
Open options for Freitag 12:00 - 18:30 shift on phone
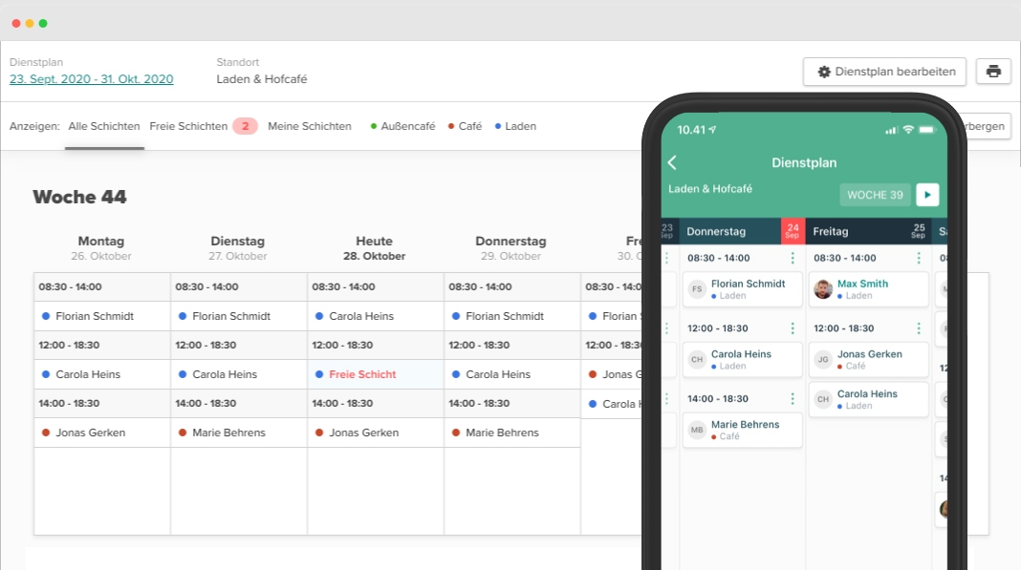[919, 327]
